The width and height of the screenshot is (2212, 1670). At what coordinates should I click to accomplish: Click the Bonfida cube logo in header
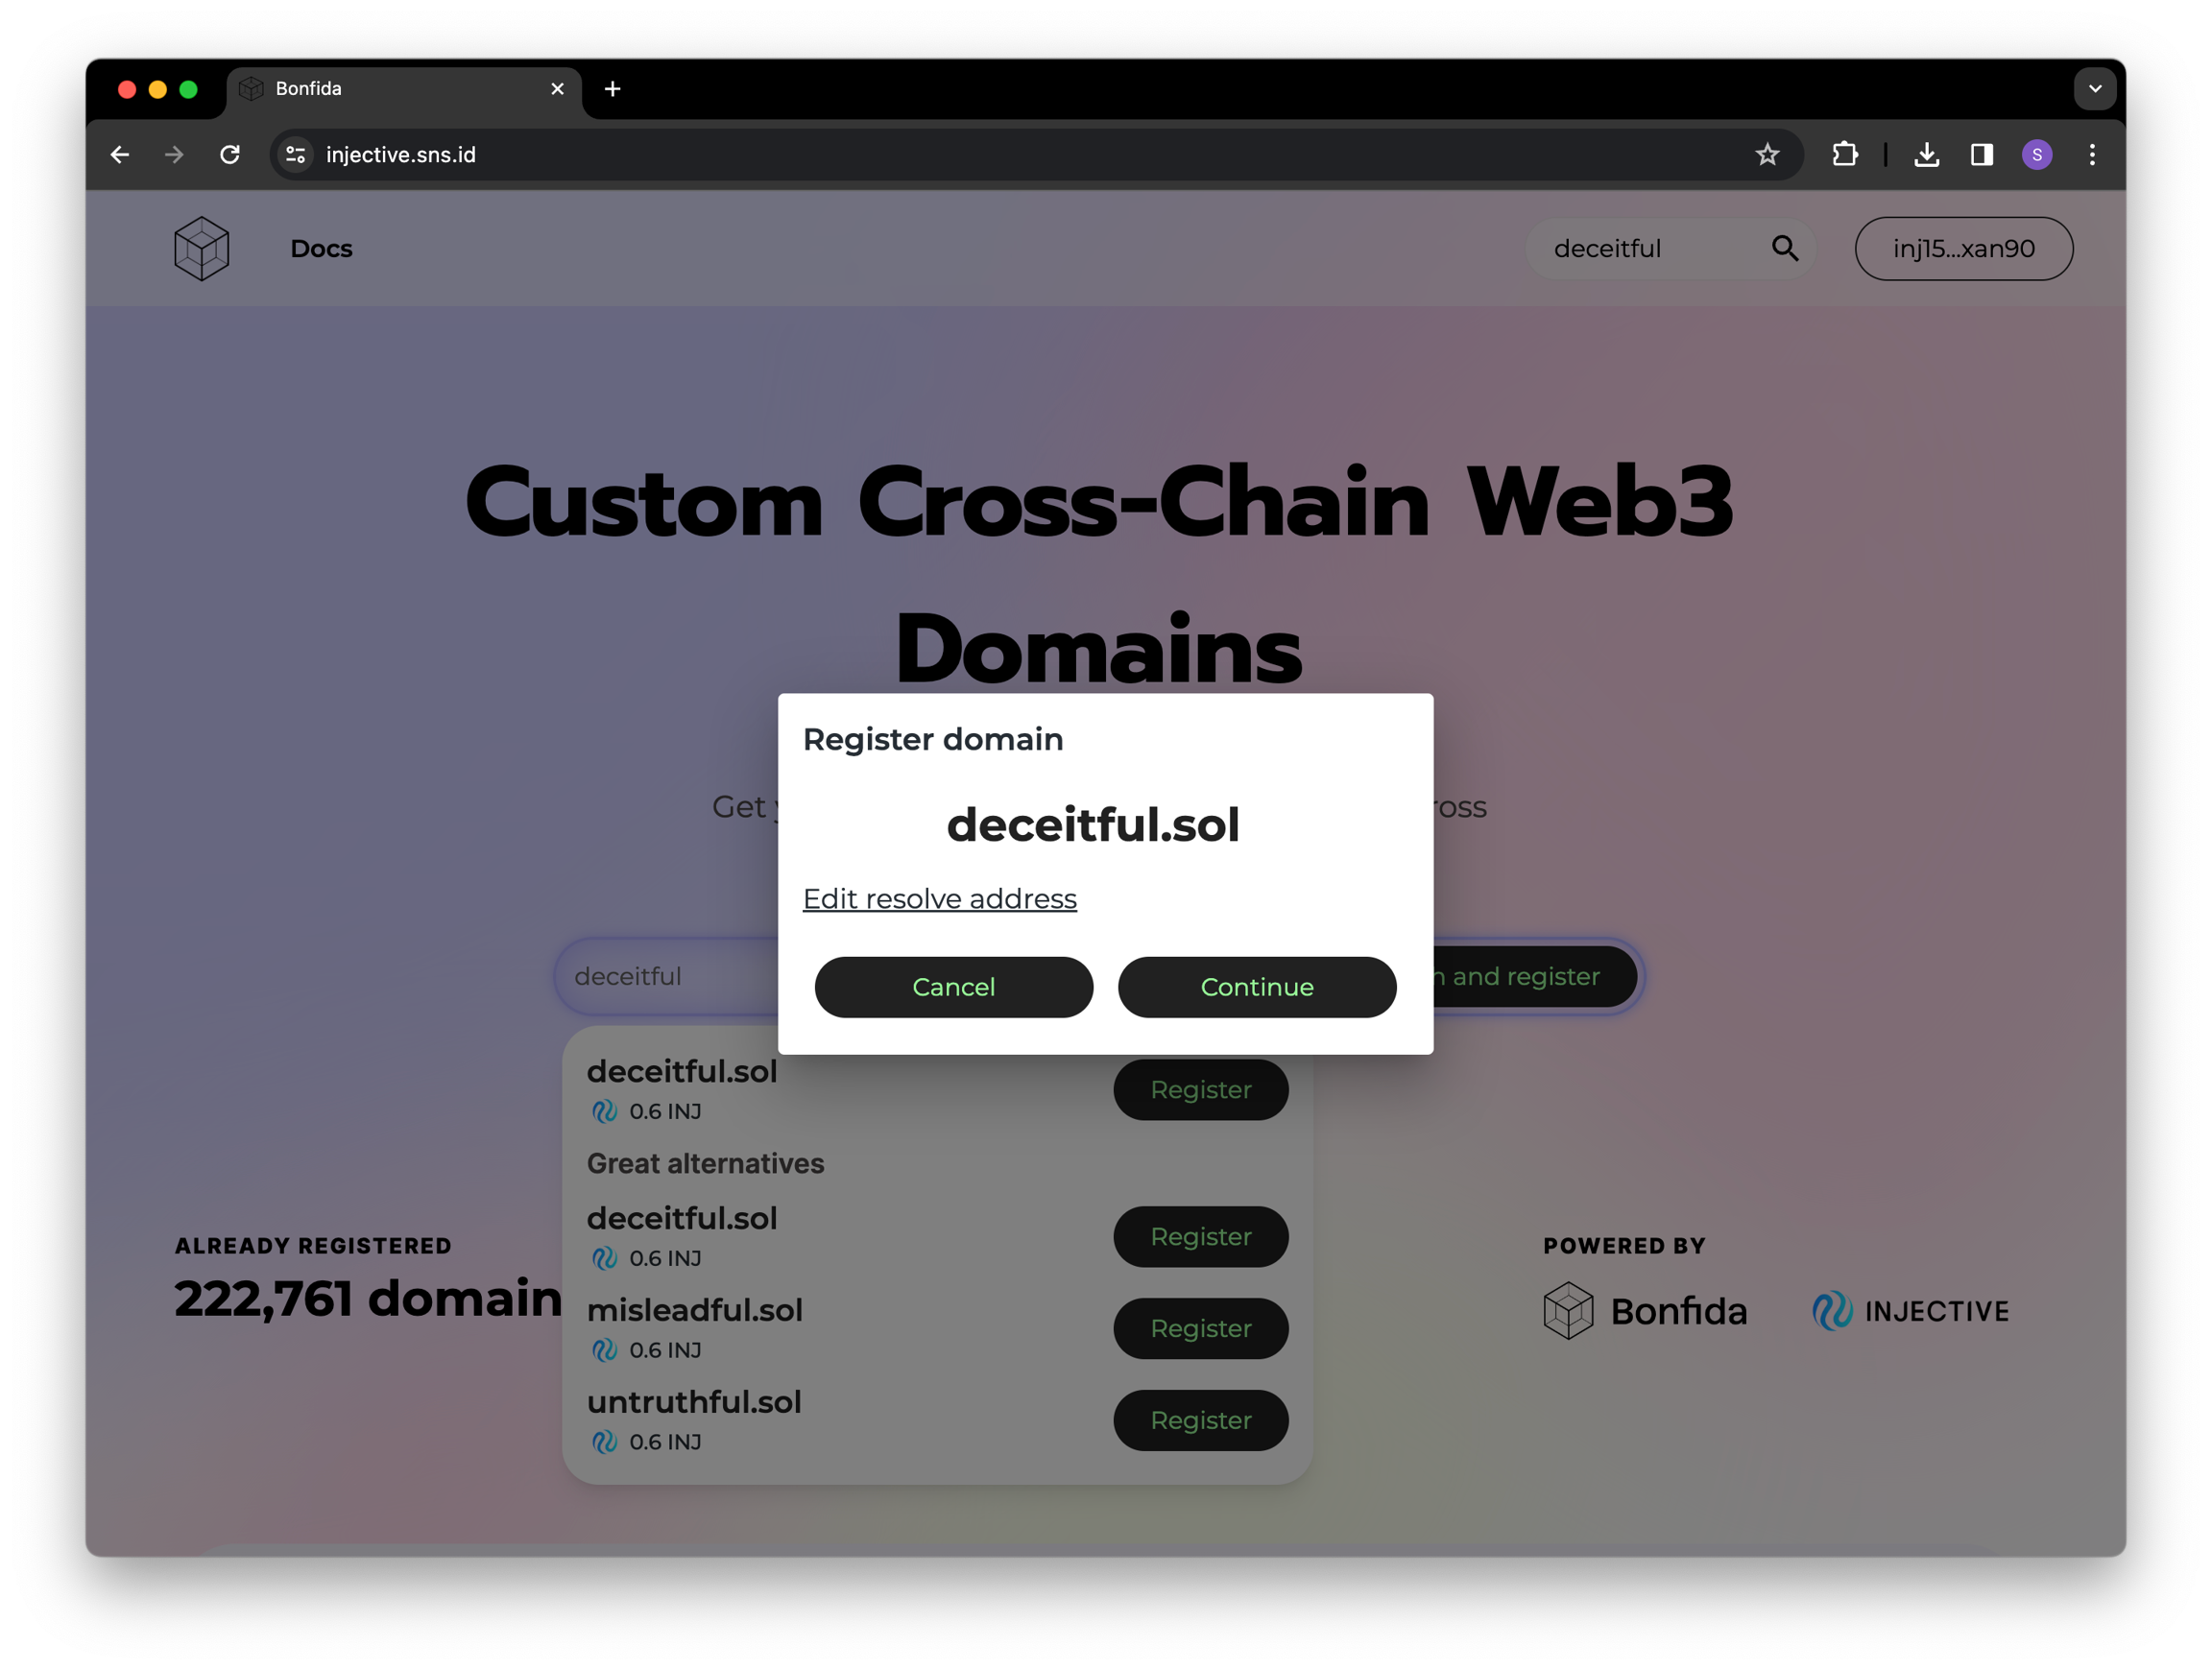pyautogui.click(x=201, y=249)
